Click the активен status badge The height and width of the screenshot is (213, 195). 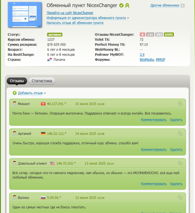pos(55,35)
